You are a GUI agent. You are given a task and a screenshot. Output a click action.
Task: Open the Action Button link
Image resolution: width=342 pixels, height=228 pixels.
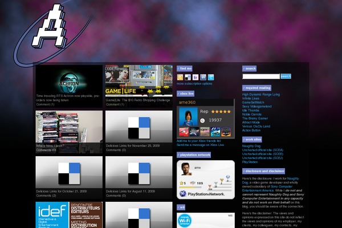(x=251, y=131)
